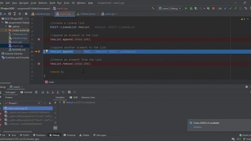
Task: Start debugging with the green bug icon
Action: pos(191,9)
